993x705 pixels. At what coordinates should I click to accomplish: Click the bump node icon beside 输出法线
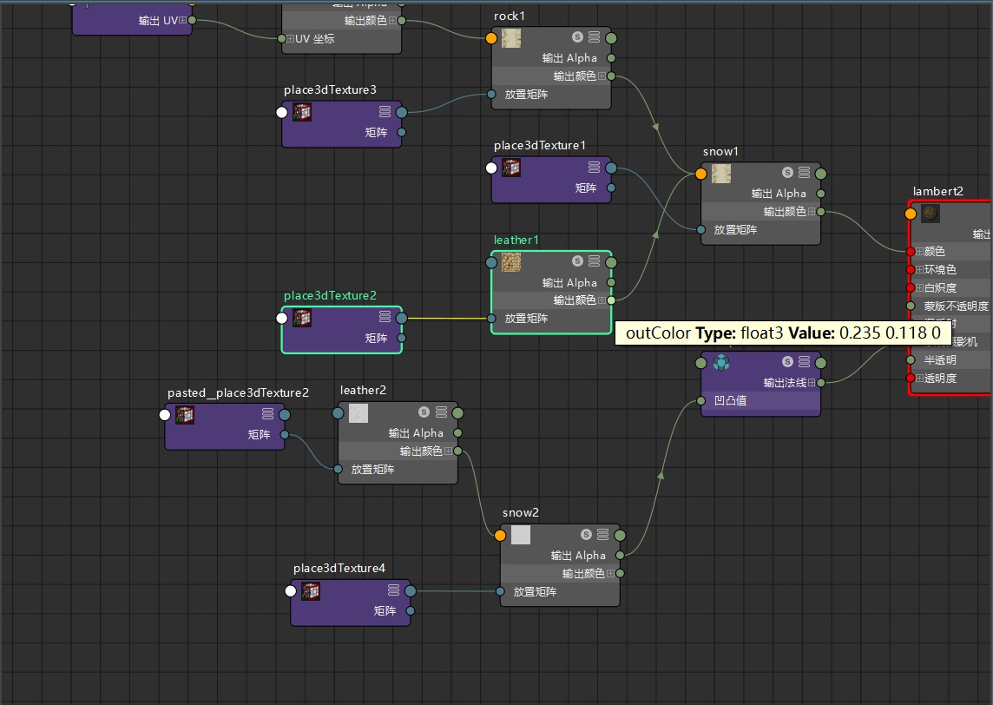[721, 362]
